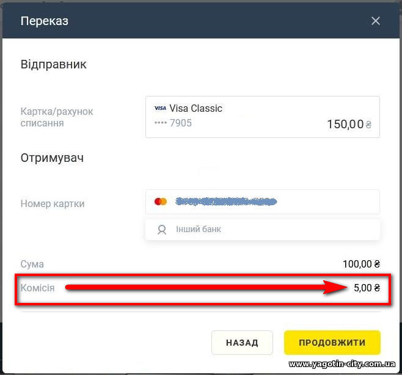This screenshot has width=402, height=375.
Task: Click the 100,00 ₴ sum amount
Action: pyautogui.click(x=362, y=264)
